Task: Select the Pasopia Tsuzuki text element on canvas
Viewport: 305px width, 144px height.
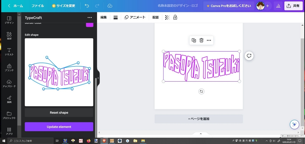Action: coord(201,66)
